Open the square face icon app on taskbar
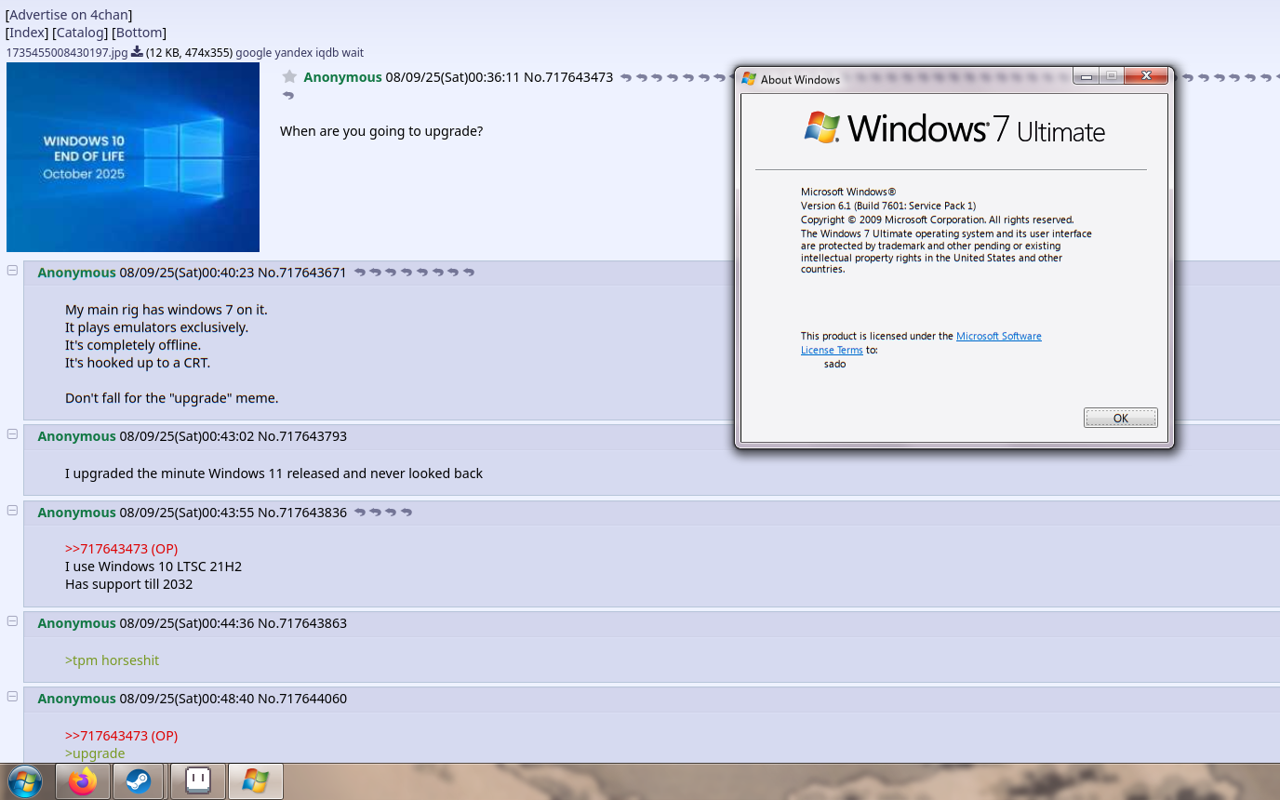 197,780
